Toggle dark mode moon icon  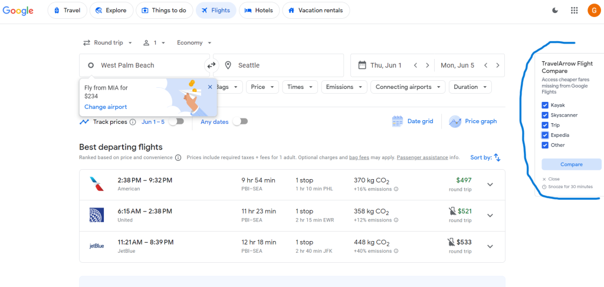coord(555,10)
